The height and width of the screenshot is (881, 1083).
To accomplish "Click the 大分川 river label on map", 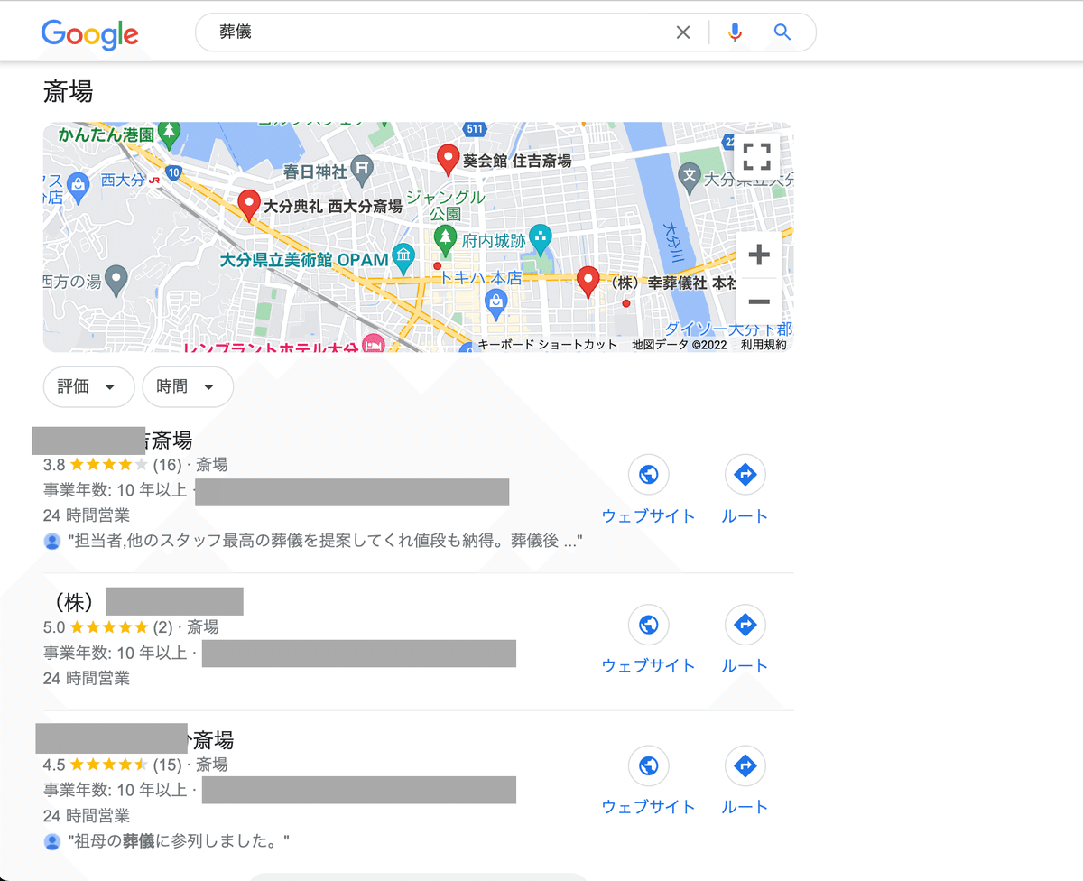I will click(673, 242).
